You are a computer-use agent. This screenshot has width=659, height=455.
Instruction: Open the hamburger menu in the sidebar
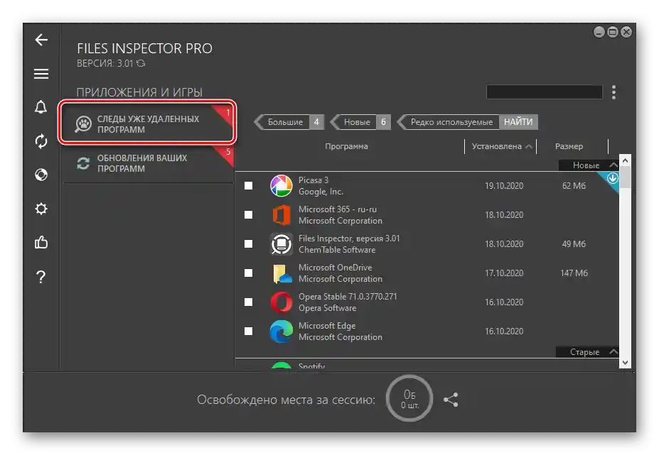coord(41,74)
